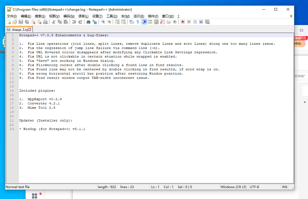Toggle the Indent Guide toolbar button

144,22
